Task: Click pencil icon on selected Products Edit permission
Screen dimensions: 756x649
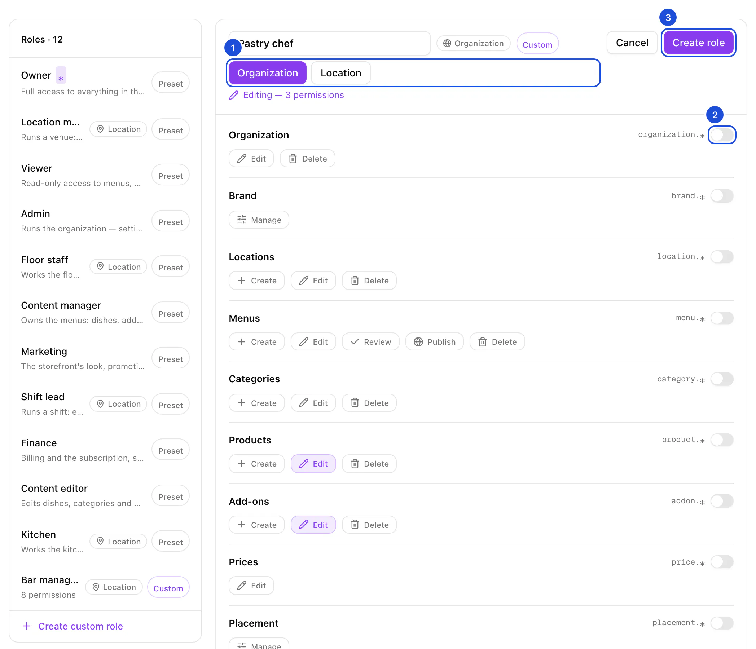Action: (x=304, y=464)
